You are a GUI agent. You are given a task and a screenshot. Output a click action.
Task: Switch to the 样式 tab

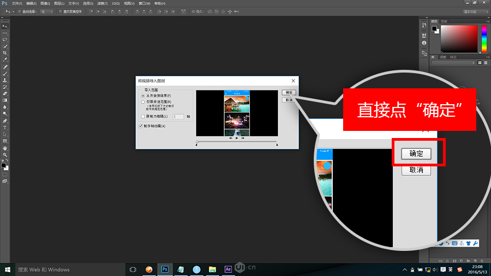pyautogui.click(x=453, y=57)
